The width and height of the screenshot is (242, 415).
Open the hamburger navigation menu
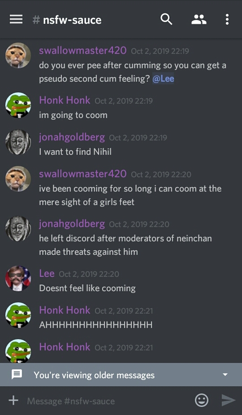tap(16, 19)
